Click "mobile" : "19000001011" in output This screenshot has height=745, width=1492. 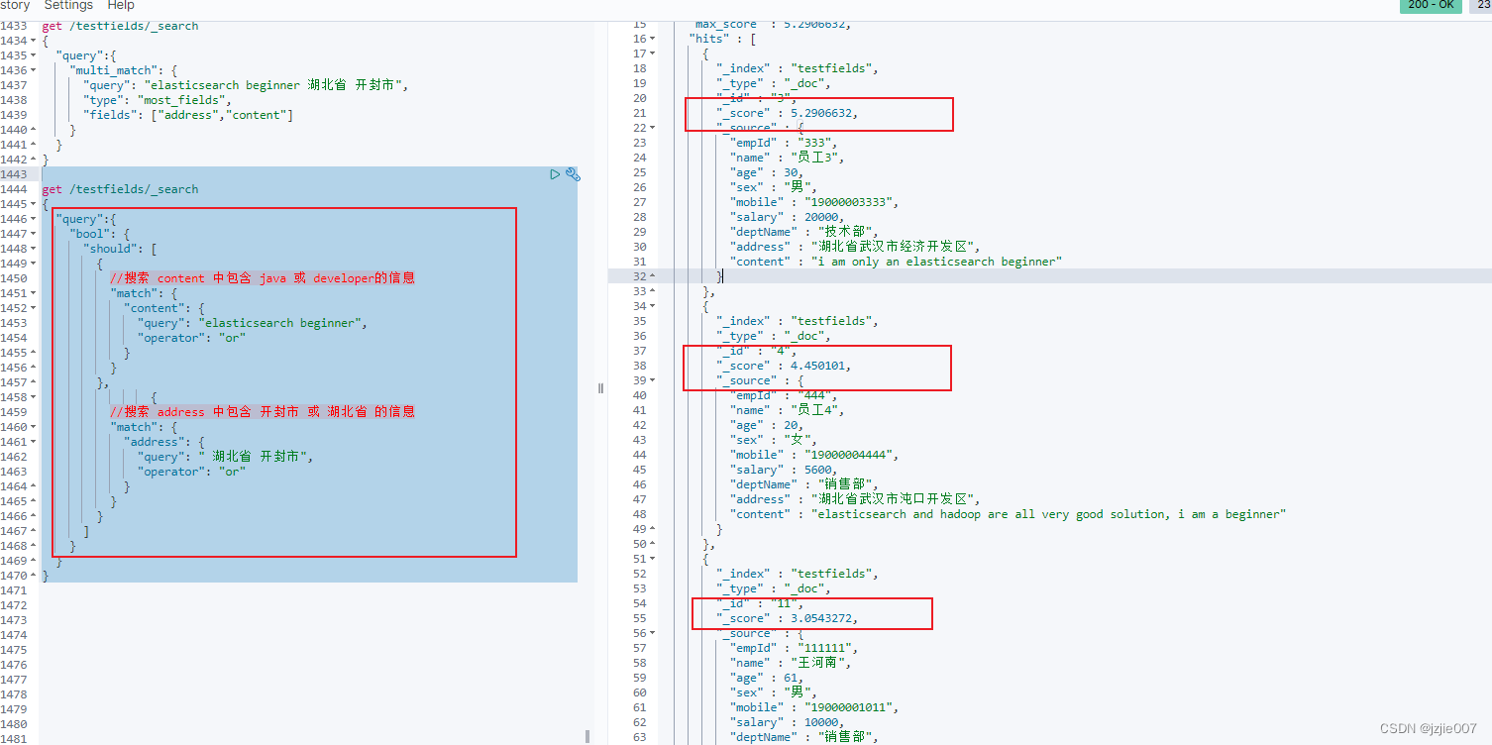pyautogui.click(x=814, y=707)
